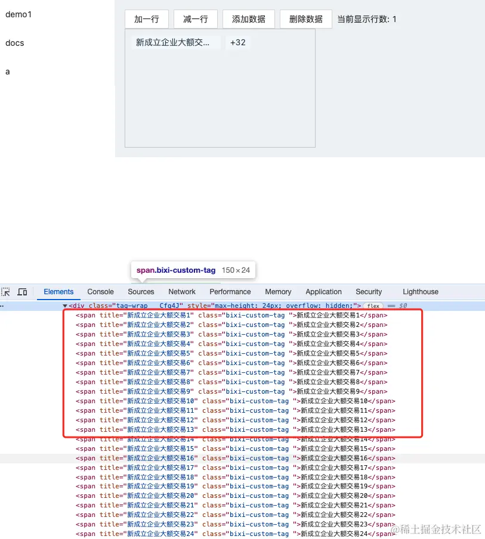Select the span row 新成立企业大额交易22
The image size is (485, 539).
pos(236,515)
